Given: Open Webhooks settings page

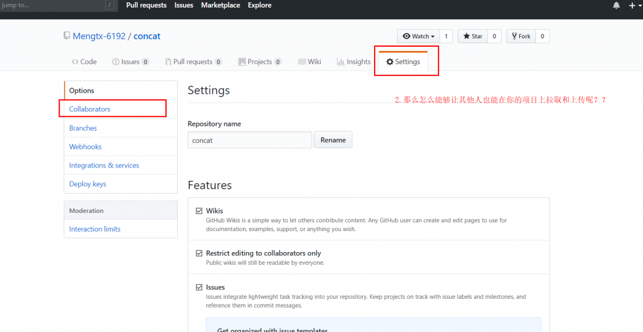Looking at the screenshot, I should pyautogui.click(x=121, y=146).
